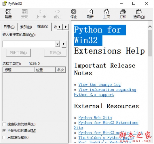Expand the search word combo box dropdown
154x144 pixels.
point(58,44)
